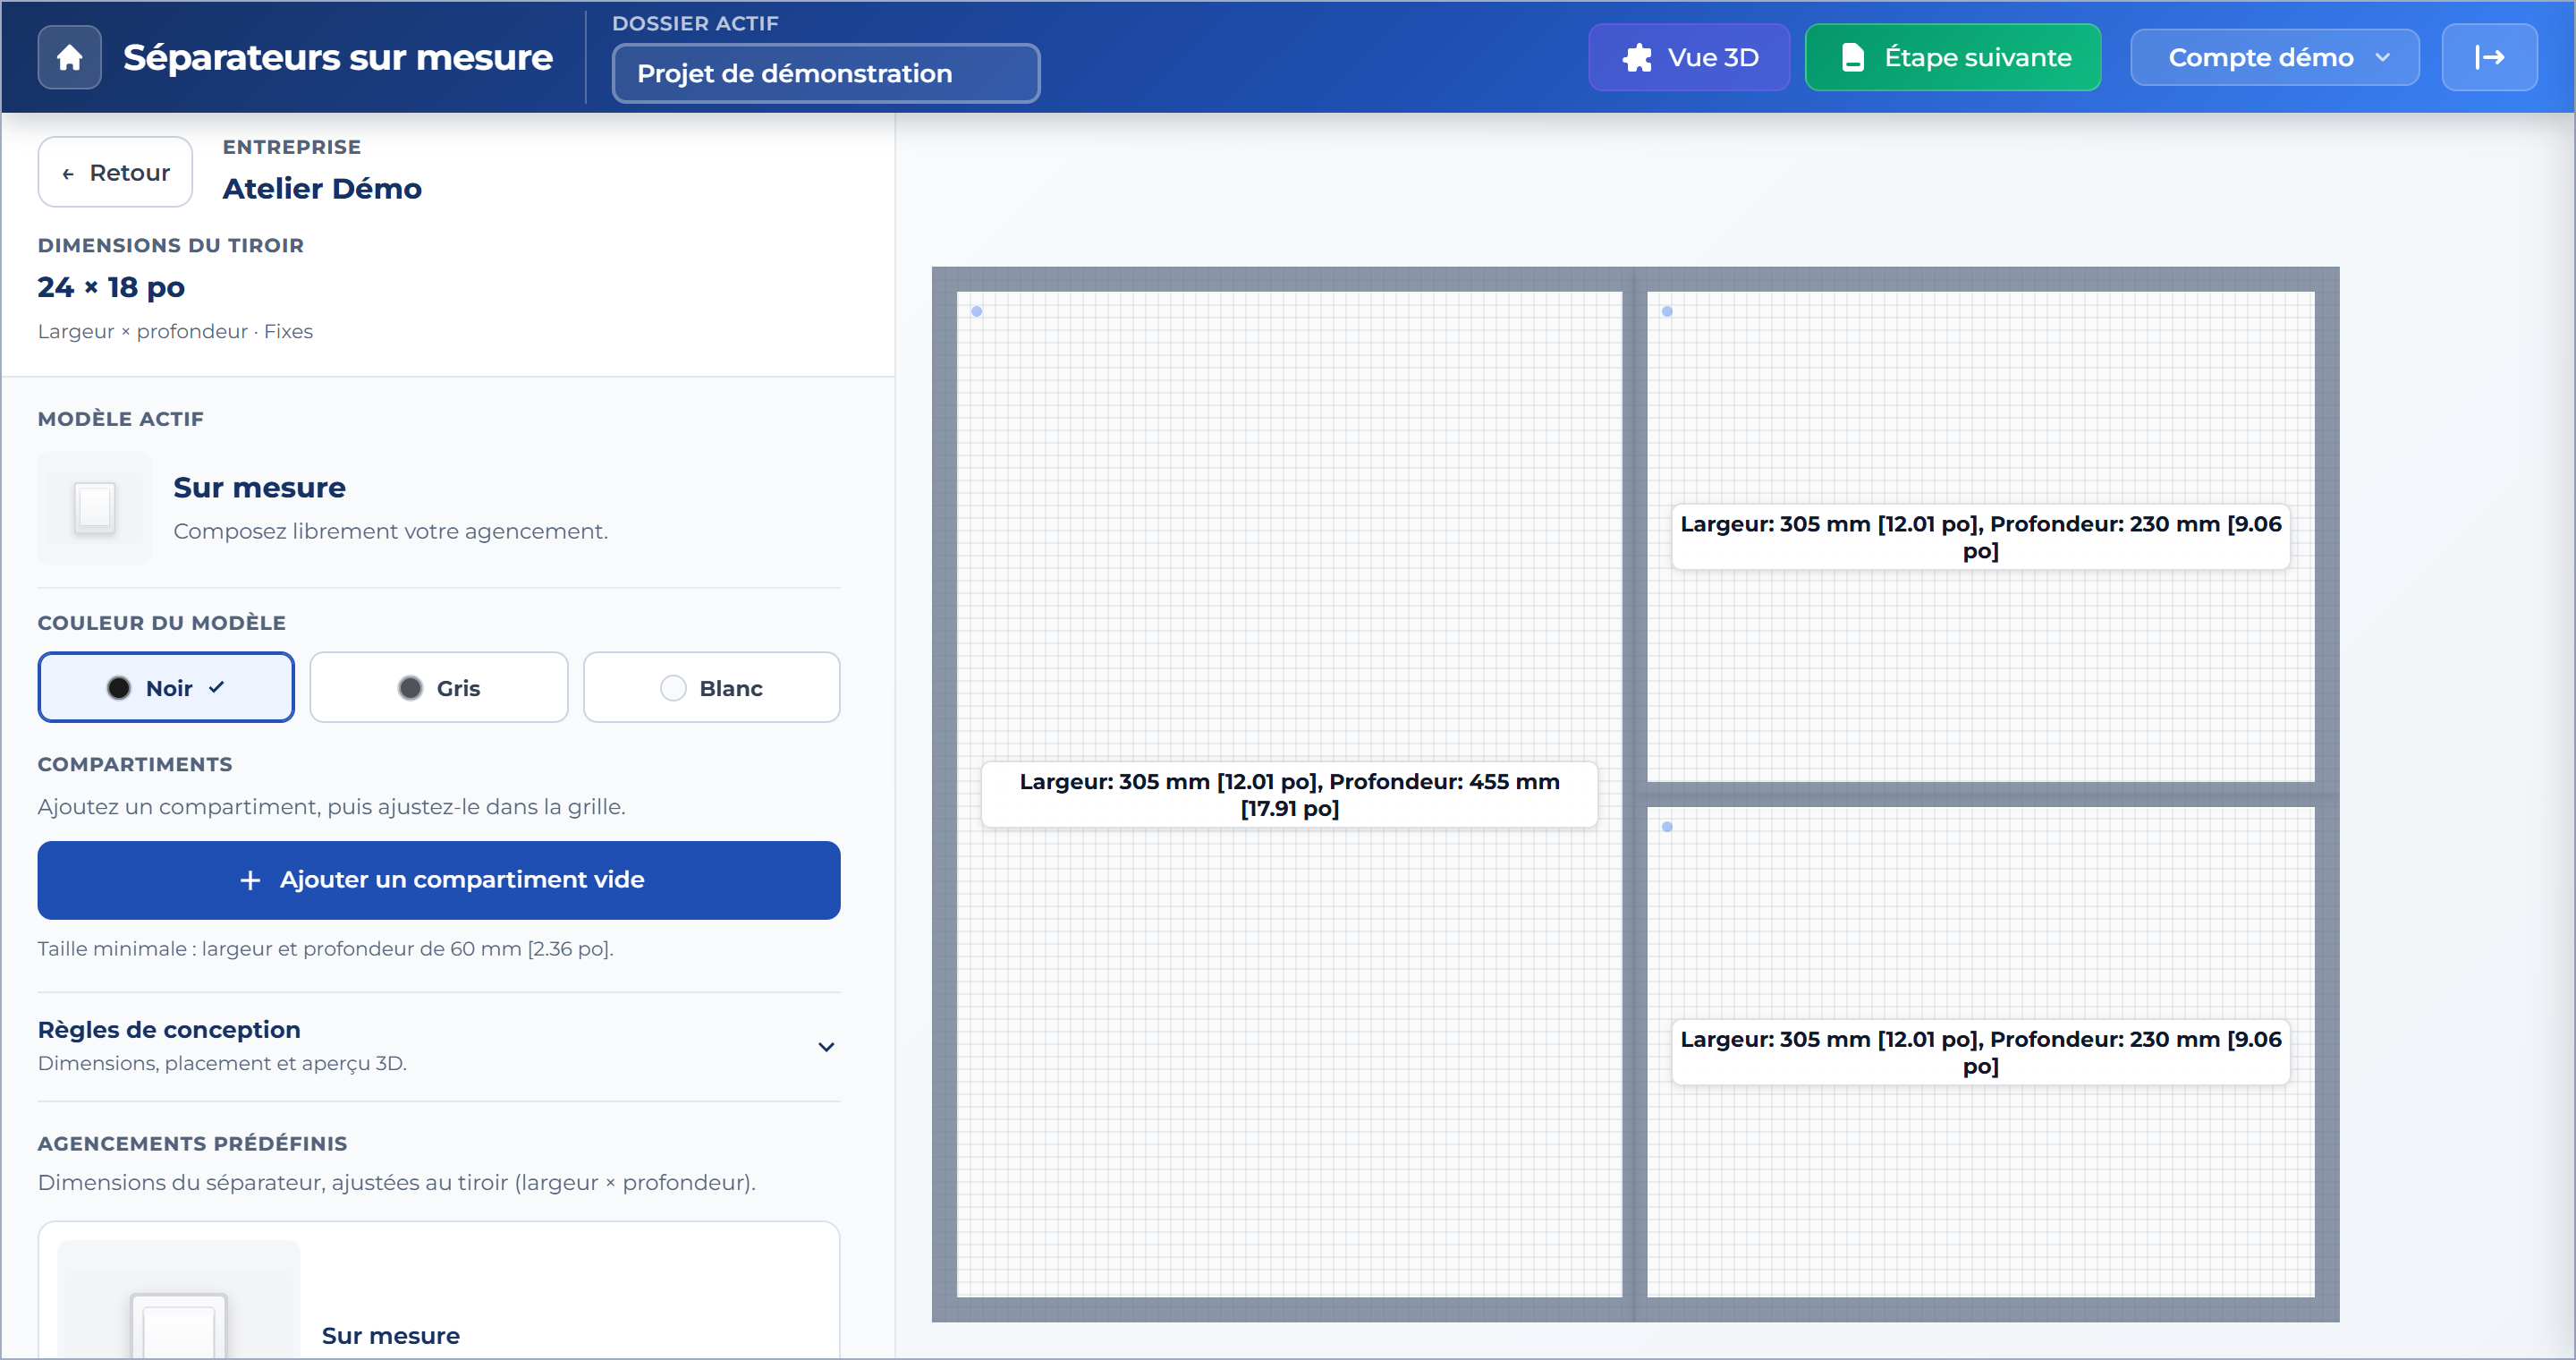2576x1360 pixels.
Task: Click the gray color swatch dot
Action: pyautogui.click(x=410, y=688)
